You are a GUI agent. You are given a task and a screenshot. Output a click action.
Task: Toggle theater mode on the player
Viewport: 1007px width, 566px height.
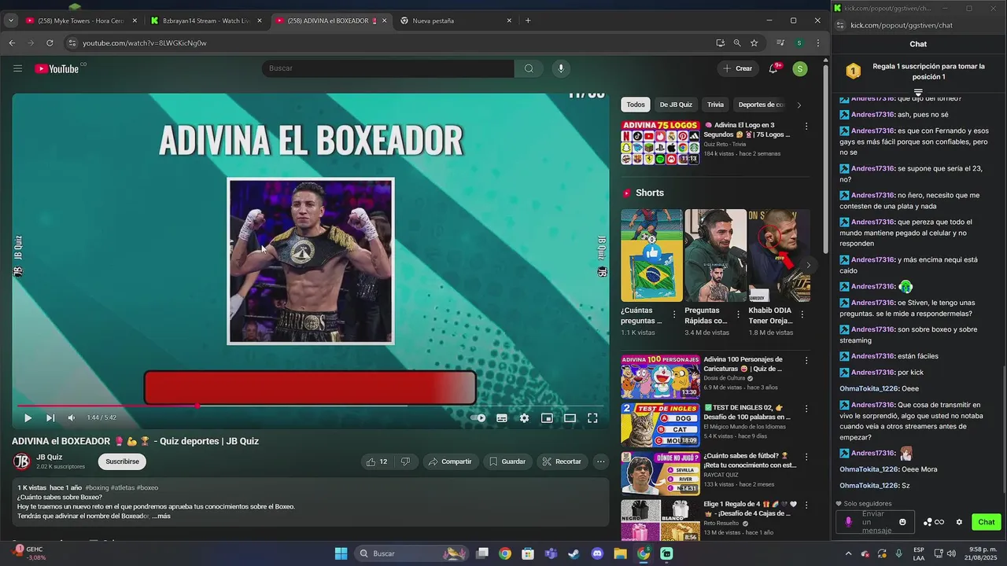pos(570,418)
